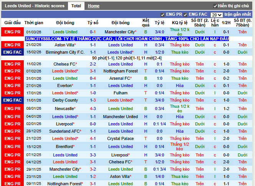This screenshot has height=186, width=255.
Task: Click trận gần nhất label
Action: click(x=238, y=15)
